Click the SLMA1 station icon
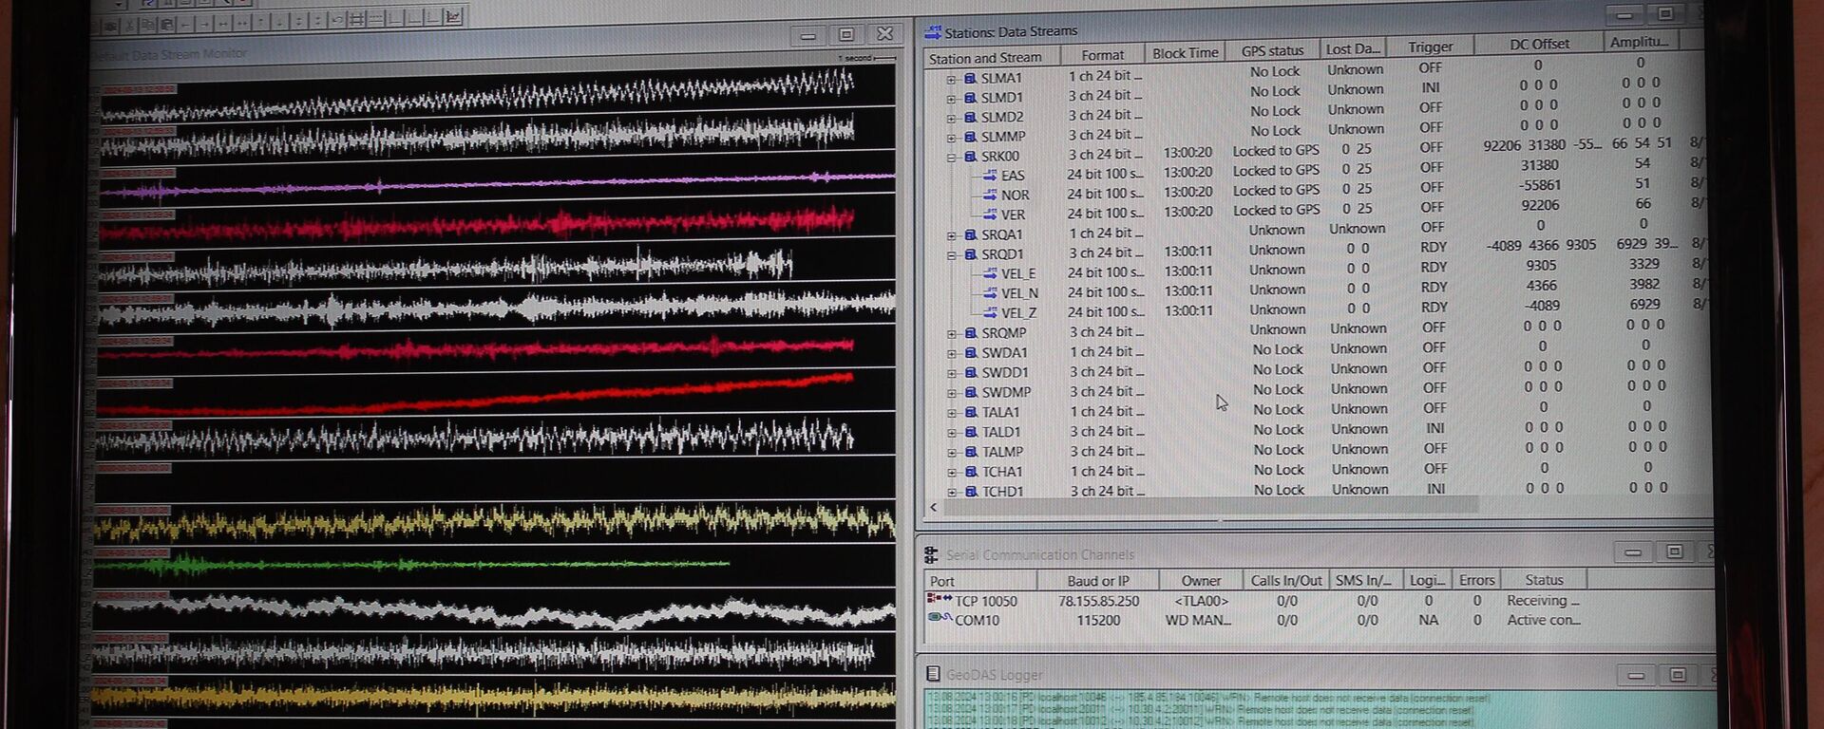This screenshot has width=1824, height=729. (970, 78)
